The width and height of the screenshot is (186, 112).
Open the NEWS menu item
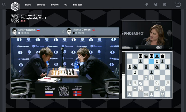(28, 5)
